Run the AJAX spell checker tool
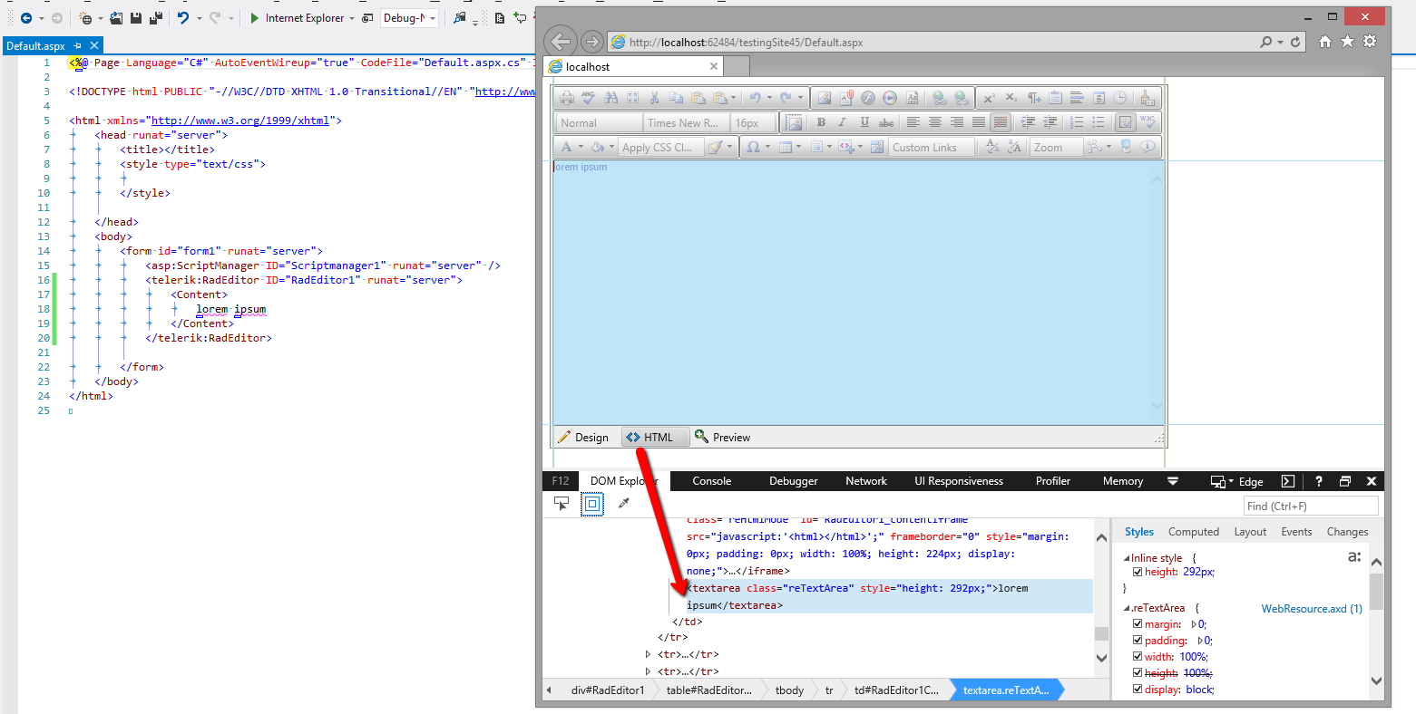 point(589,98)
